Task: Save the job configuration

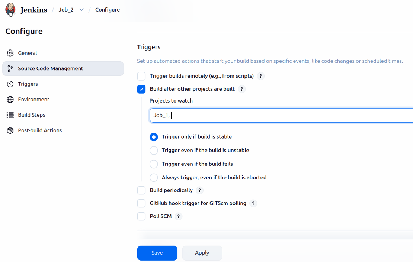Action: 157,253
